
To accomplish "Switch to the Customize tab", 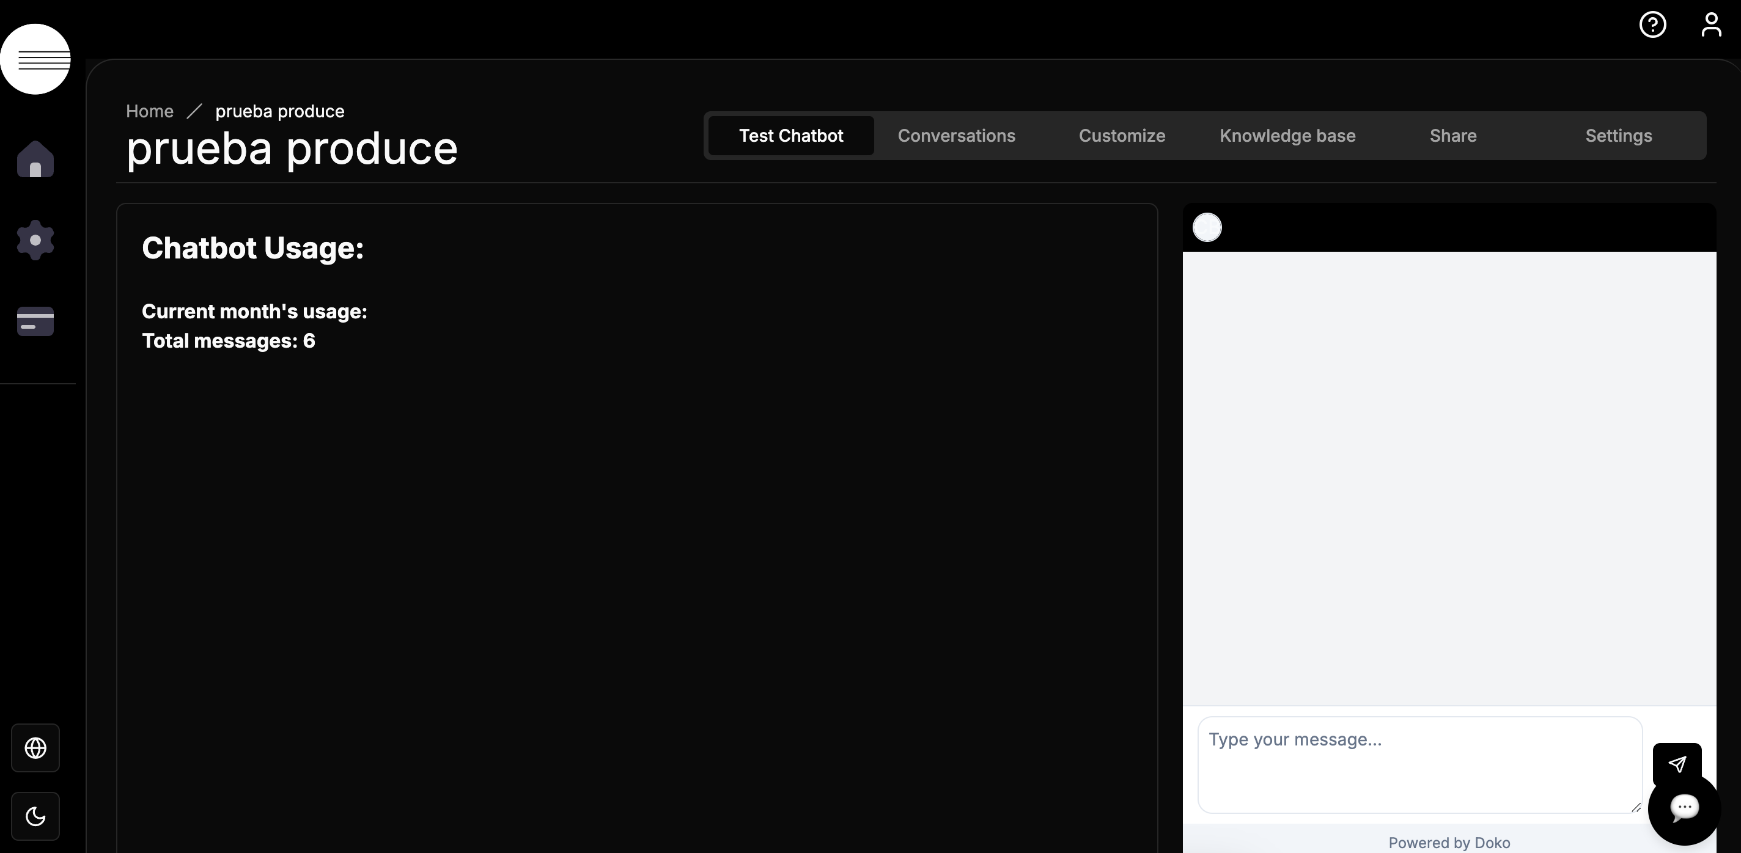I will coord(1122,136).
